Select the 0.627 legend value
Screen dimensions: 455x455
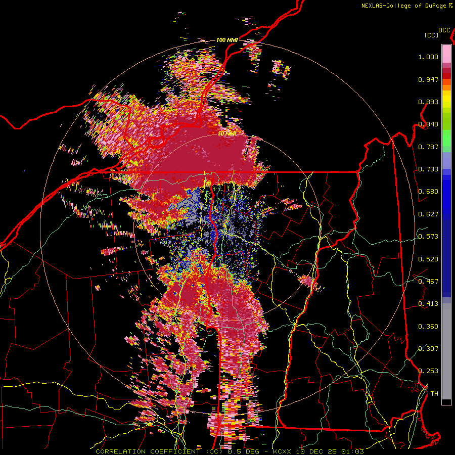(x=428, y=214)
